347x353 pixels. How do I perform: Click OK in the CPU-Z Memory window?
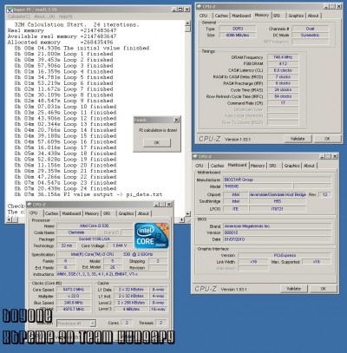pos(327,139)
